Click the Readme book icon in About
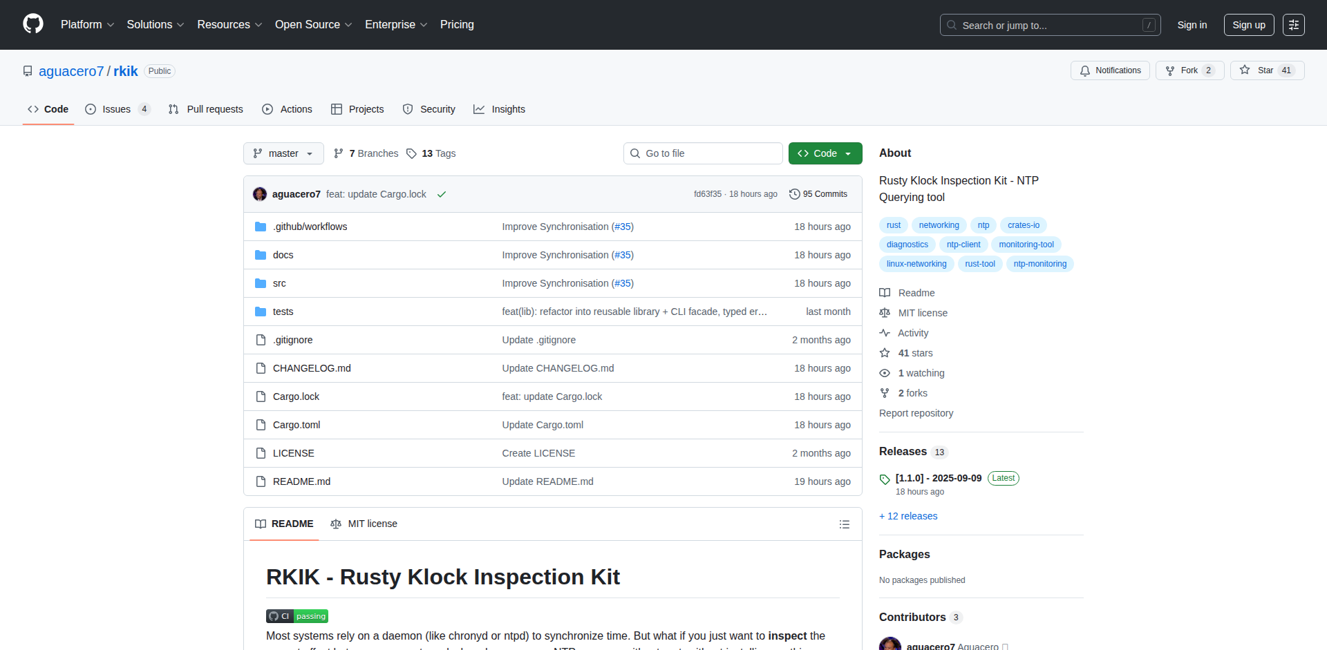1327x650 pixels. click(885, 293)
